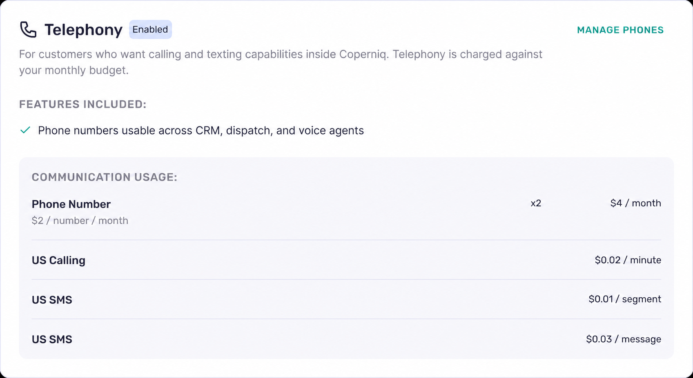Image resolution: width=693 pixels, height=378 pixels.
Task: Select the US SMS per-segment row label
Action: coord(52,300)
